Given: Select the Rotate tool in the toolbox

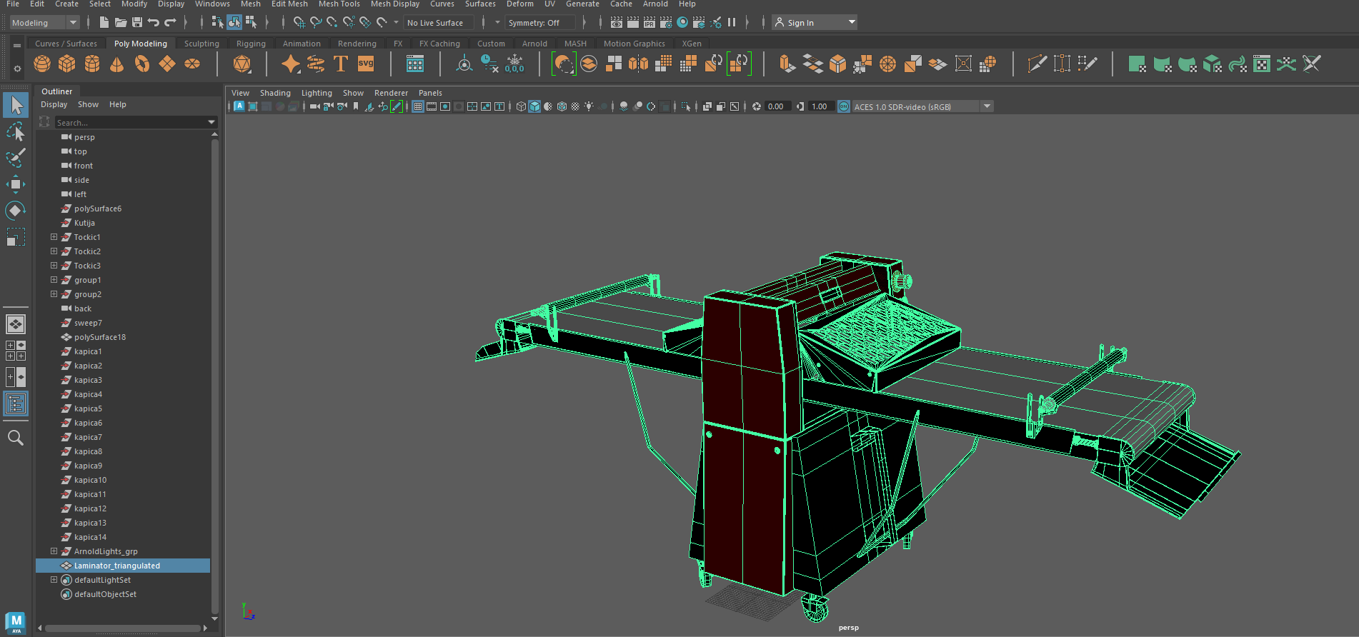Looking at the screenshot, I should (15, 211).
